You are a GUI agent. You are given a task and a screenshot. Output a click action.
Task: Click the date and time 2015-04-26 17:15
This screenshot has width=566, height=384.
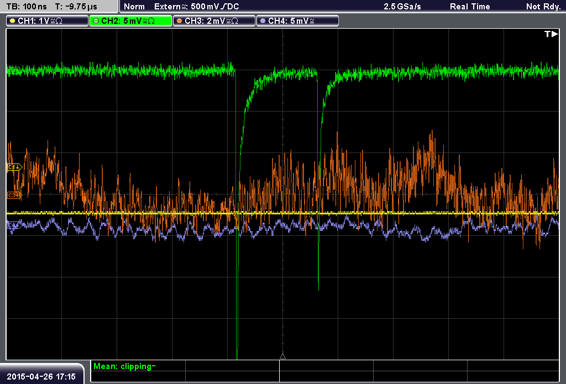coord(41,376)
